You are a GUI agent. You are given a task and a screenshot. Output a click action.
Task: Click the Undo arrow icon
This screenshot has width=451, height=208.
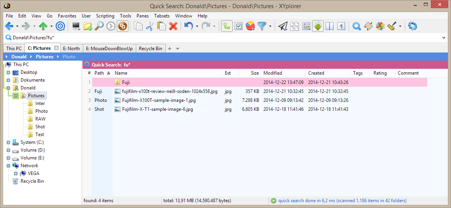[x=189, y=26]
